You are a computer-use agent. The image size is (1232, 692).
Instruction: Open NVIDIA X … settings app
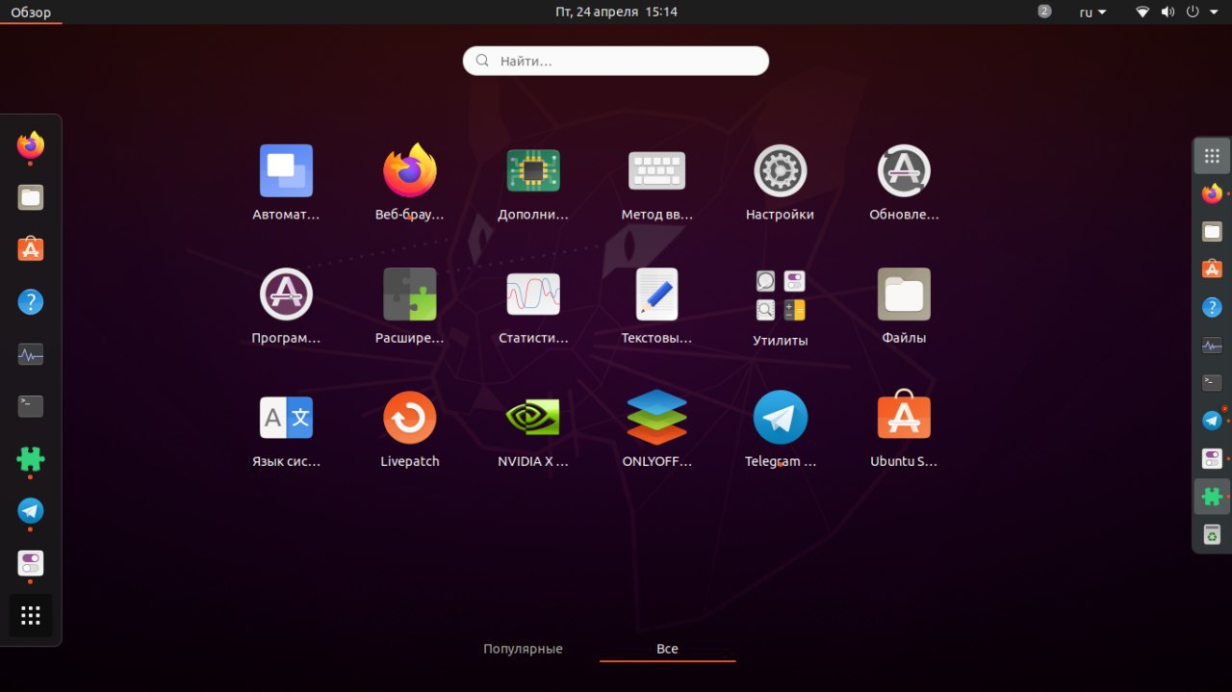click(533, 418)
